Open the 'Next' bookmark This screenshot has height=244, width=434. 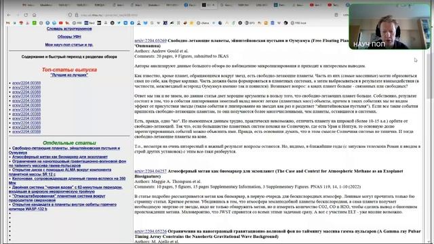[x=90, y=23]
